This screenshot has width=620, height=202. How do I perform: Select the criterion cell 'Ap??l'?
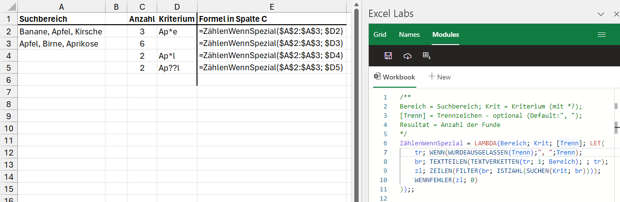tap(177, 68)
